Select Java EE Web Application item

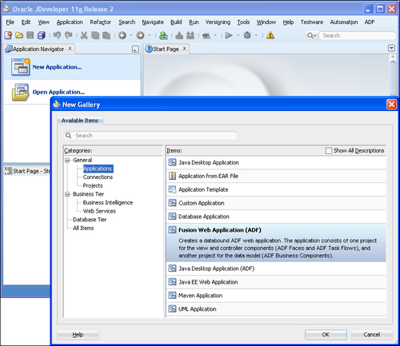(x=276, y=282)
